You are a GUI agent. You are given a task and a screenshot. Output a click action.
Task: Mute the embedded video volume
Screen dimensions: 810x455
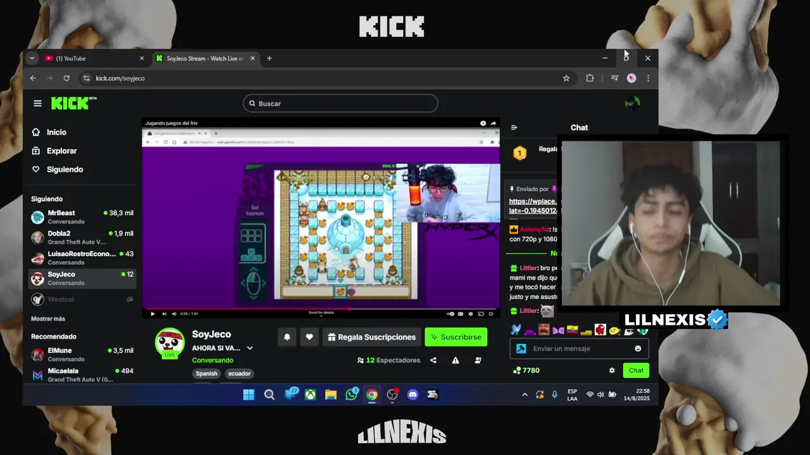point(174,313)
